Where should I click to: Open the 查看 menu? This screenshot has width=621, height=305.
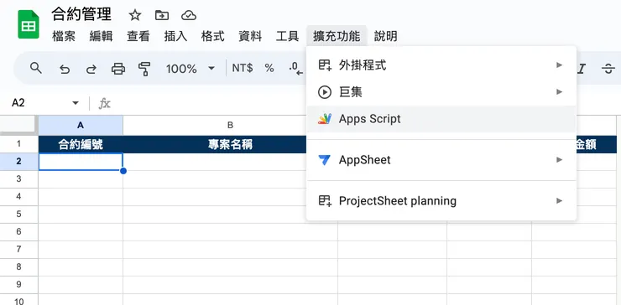pyautogui.click(x=138, y=36)
